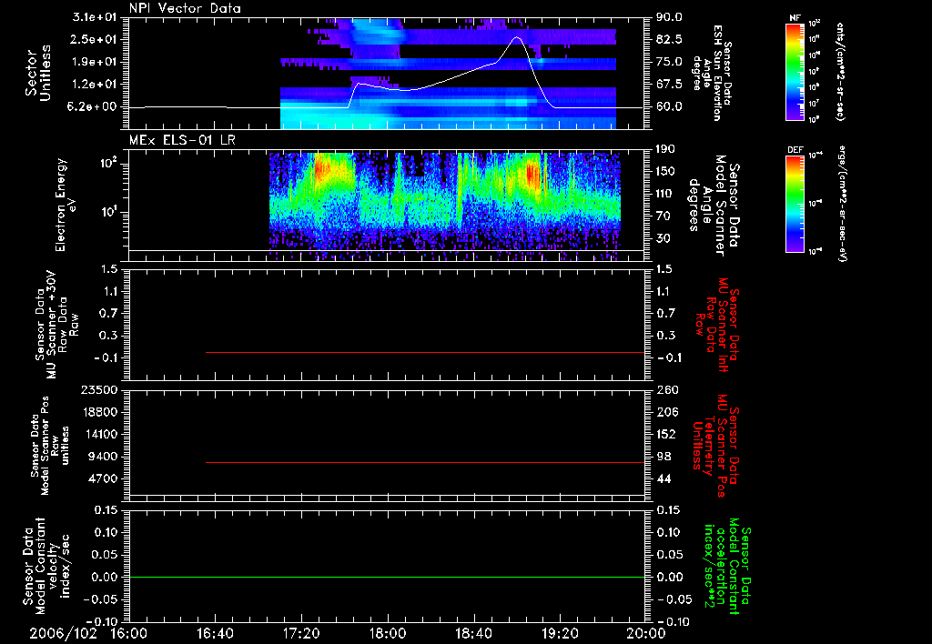Viewport: 932px width, 644px height.
Task: Click the 60.0 degree tick label
Action: tap(669, 107)
